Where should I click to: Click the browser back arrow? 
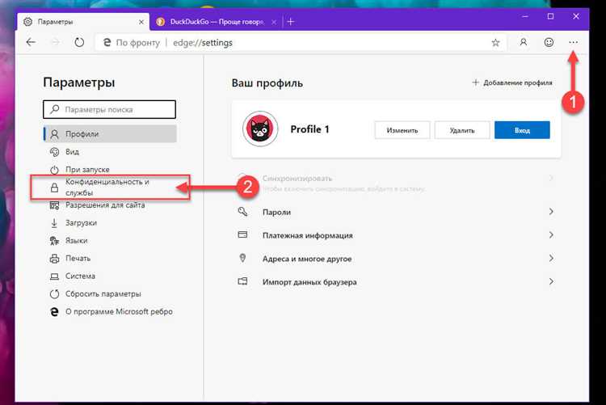(31, 42)
